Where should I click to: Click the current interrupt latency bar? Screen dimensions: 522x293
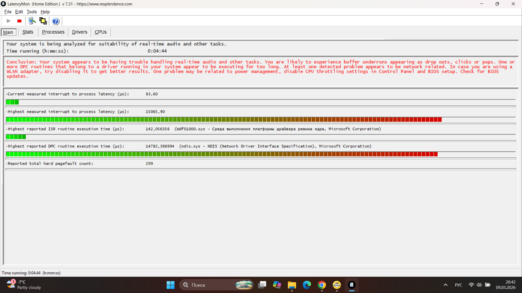tap(260, 102)
